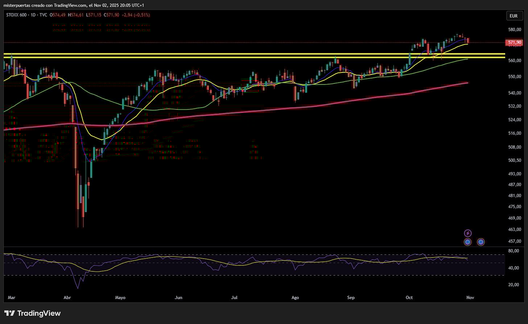
Task: Click the 500,50 price axis label
Action: point(515,160)
